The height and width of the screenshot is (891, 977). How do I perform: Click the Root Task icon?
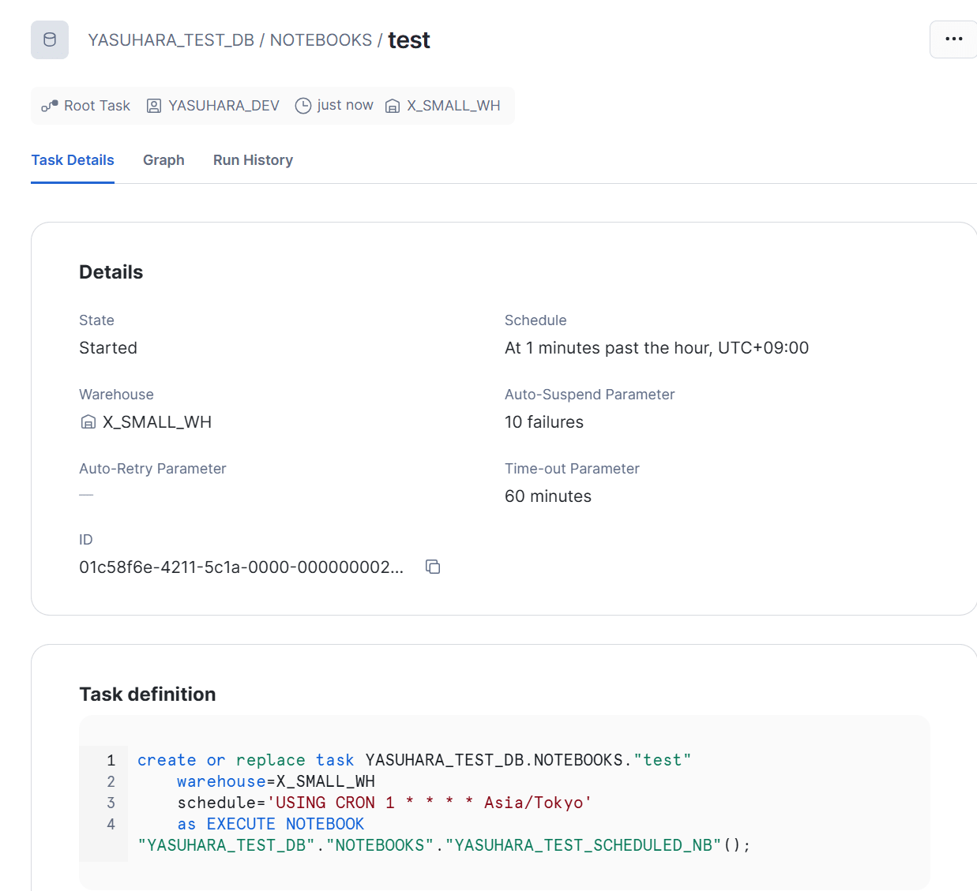tap(50, 106)
